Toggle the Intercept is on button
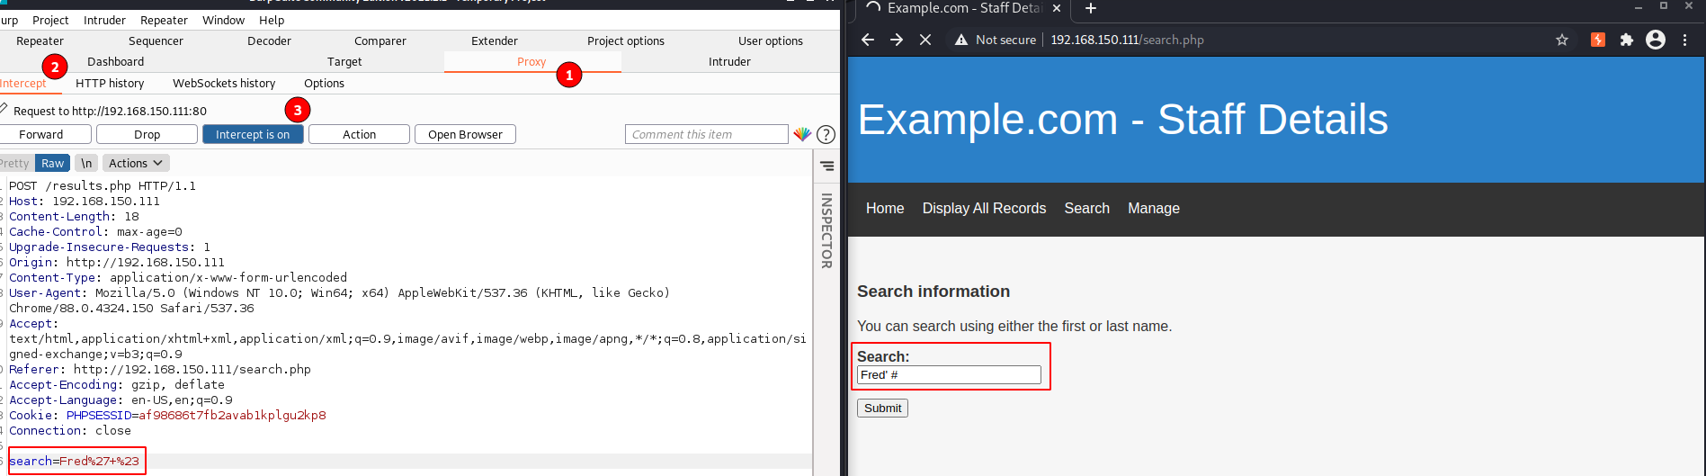Screen dimensions: 1706x476 point(253,134)
